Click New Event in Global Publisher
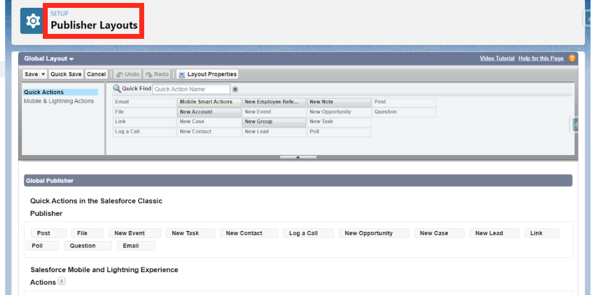The image size is (591, 295). [x=135, y=234]
